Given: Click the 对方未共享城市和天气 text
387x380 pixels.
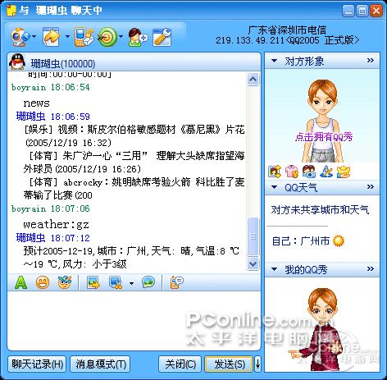Looking at the screenshot, I should [320, 210].
